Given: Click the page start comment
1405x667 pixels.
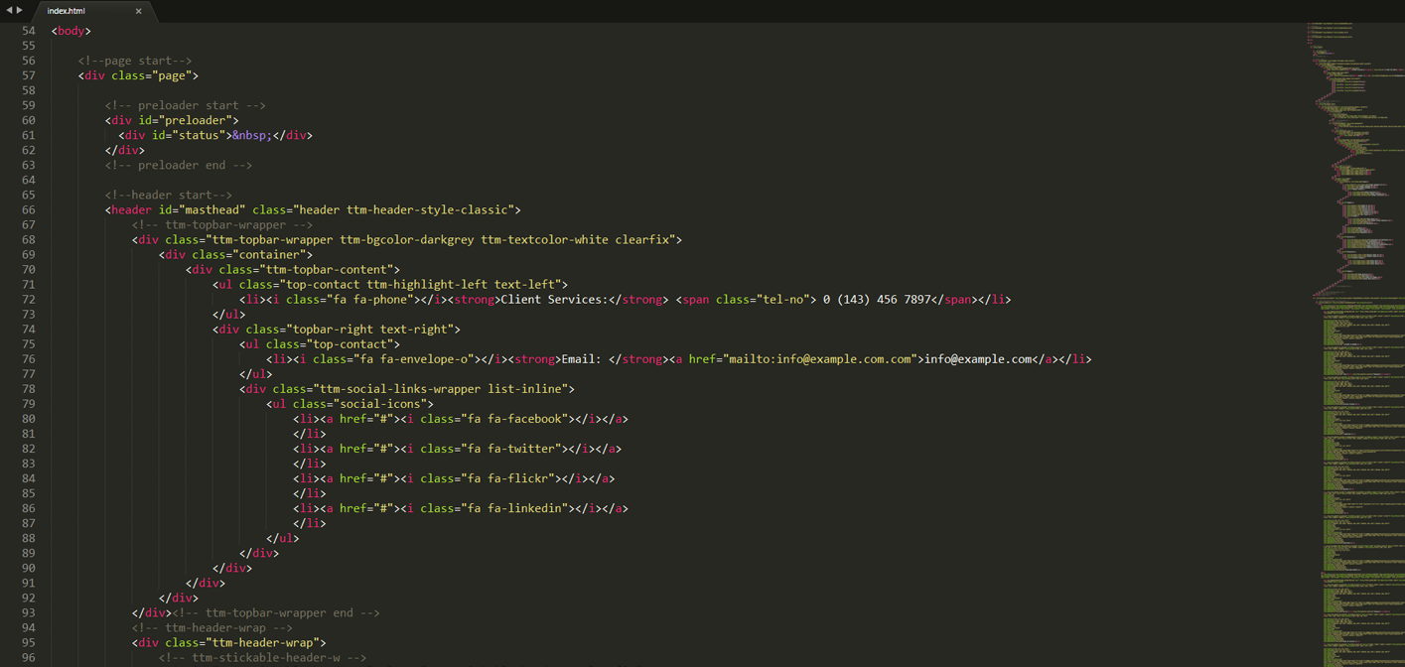Looking at the screenshot, I should [x=135, y=61].
